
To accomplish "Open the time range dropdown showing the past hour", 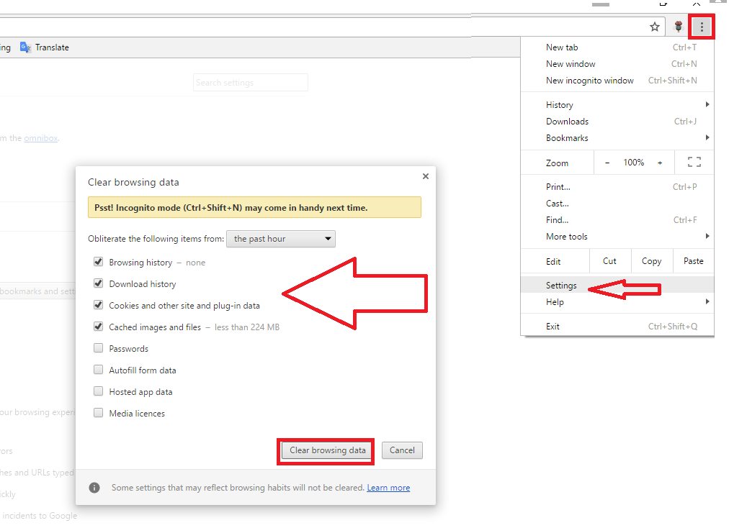I will pos(280,238).
